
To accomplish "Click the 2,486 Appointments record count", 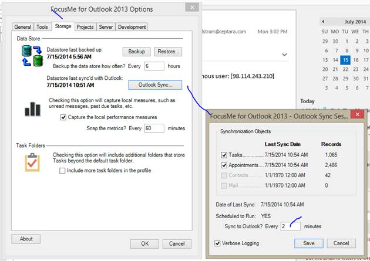I will 331,165.
